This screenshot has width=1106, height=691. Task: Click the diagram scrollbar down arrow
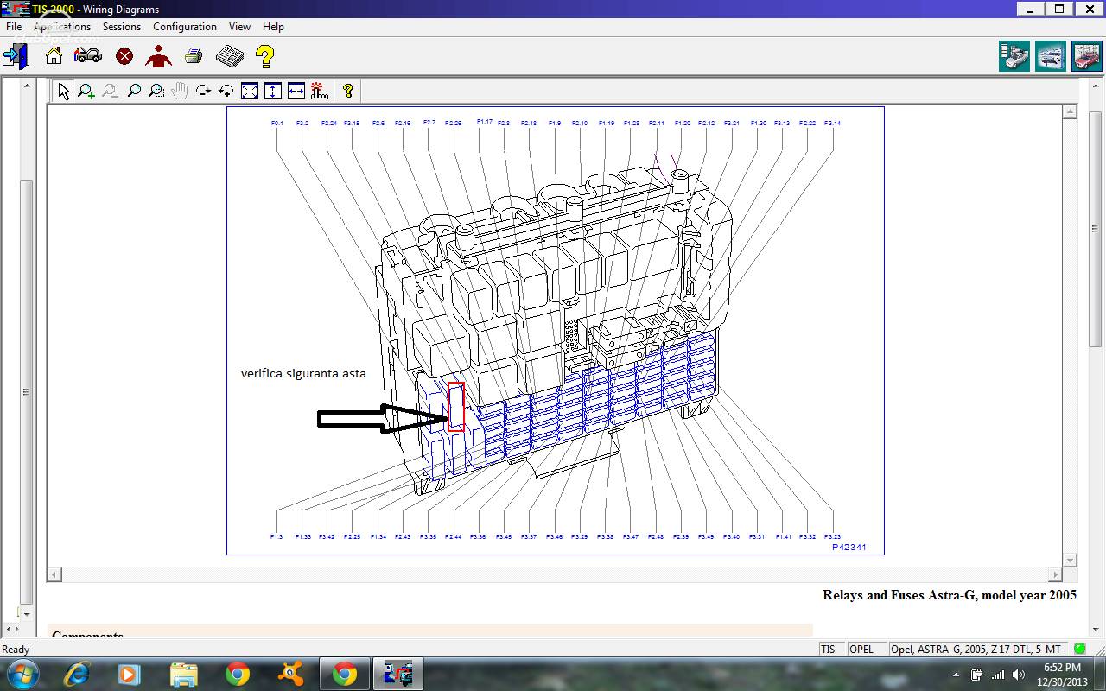point(1070,560)
